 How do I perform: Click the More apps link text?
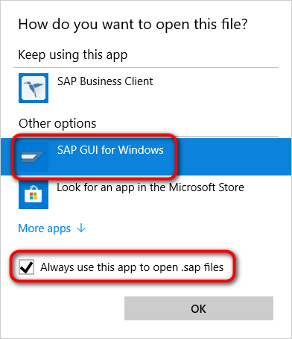coord(45,228)
